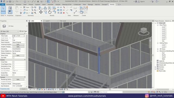Click the Mirror Pick Axis icon
The image size is (174, 98).
pyautogui.click(x=50, y=8)
